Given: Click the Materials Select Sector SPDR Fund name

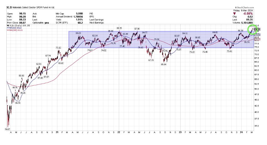Looking at the screenshot, I should pyautogui.click(x=30, y=7).
